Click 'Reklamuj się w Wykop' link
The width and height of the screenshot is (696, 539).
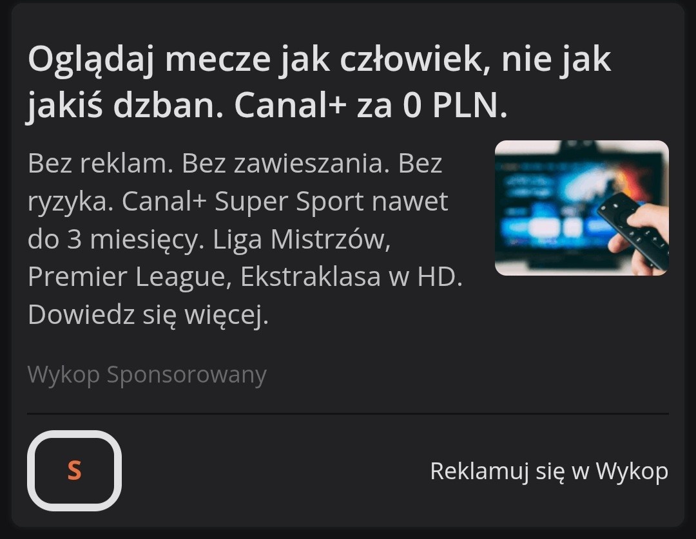[x=549, y=471]
